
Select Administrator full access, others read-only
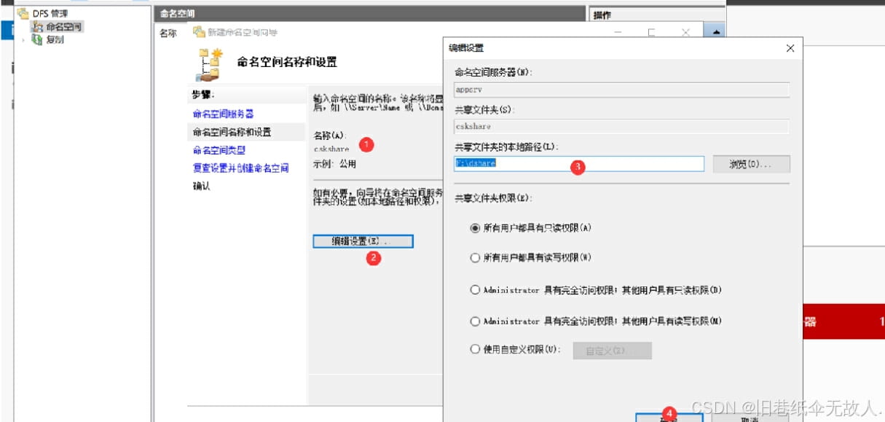[476, 289]
